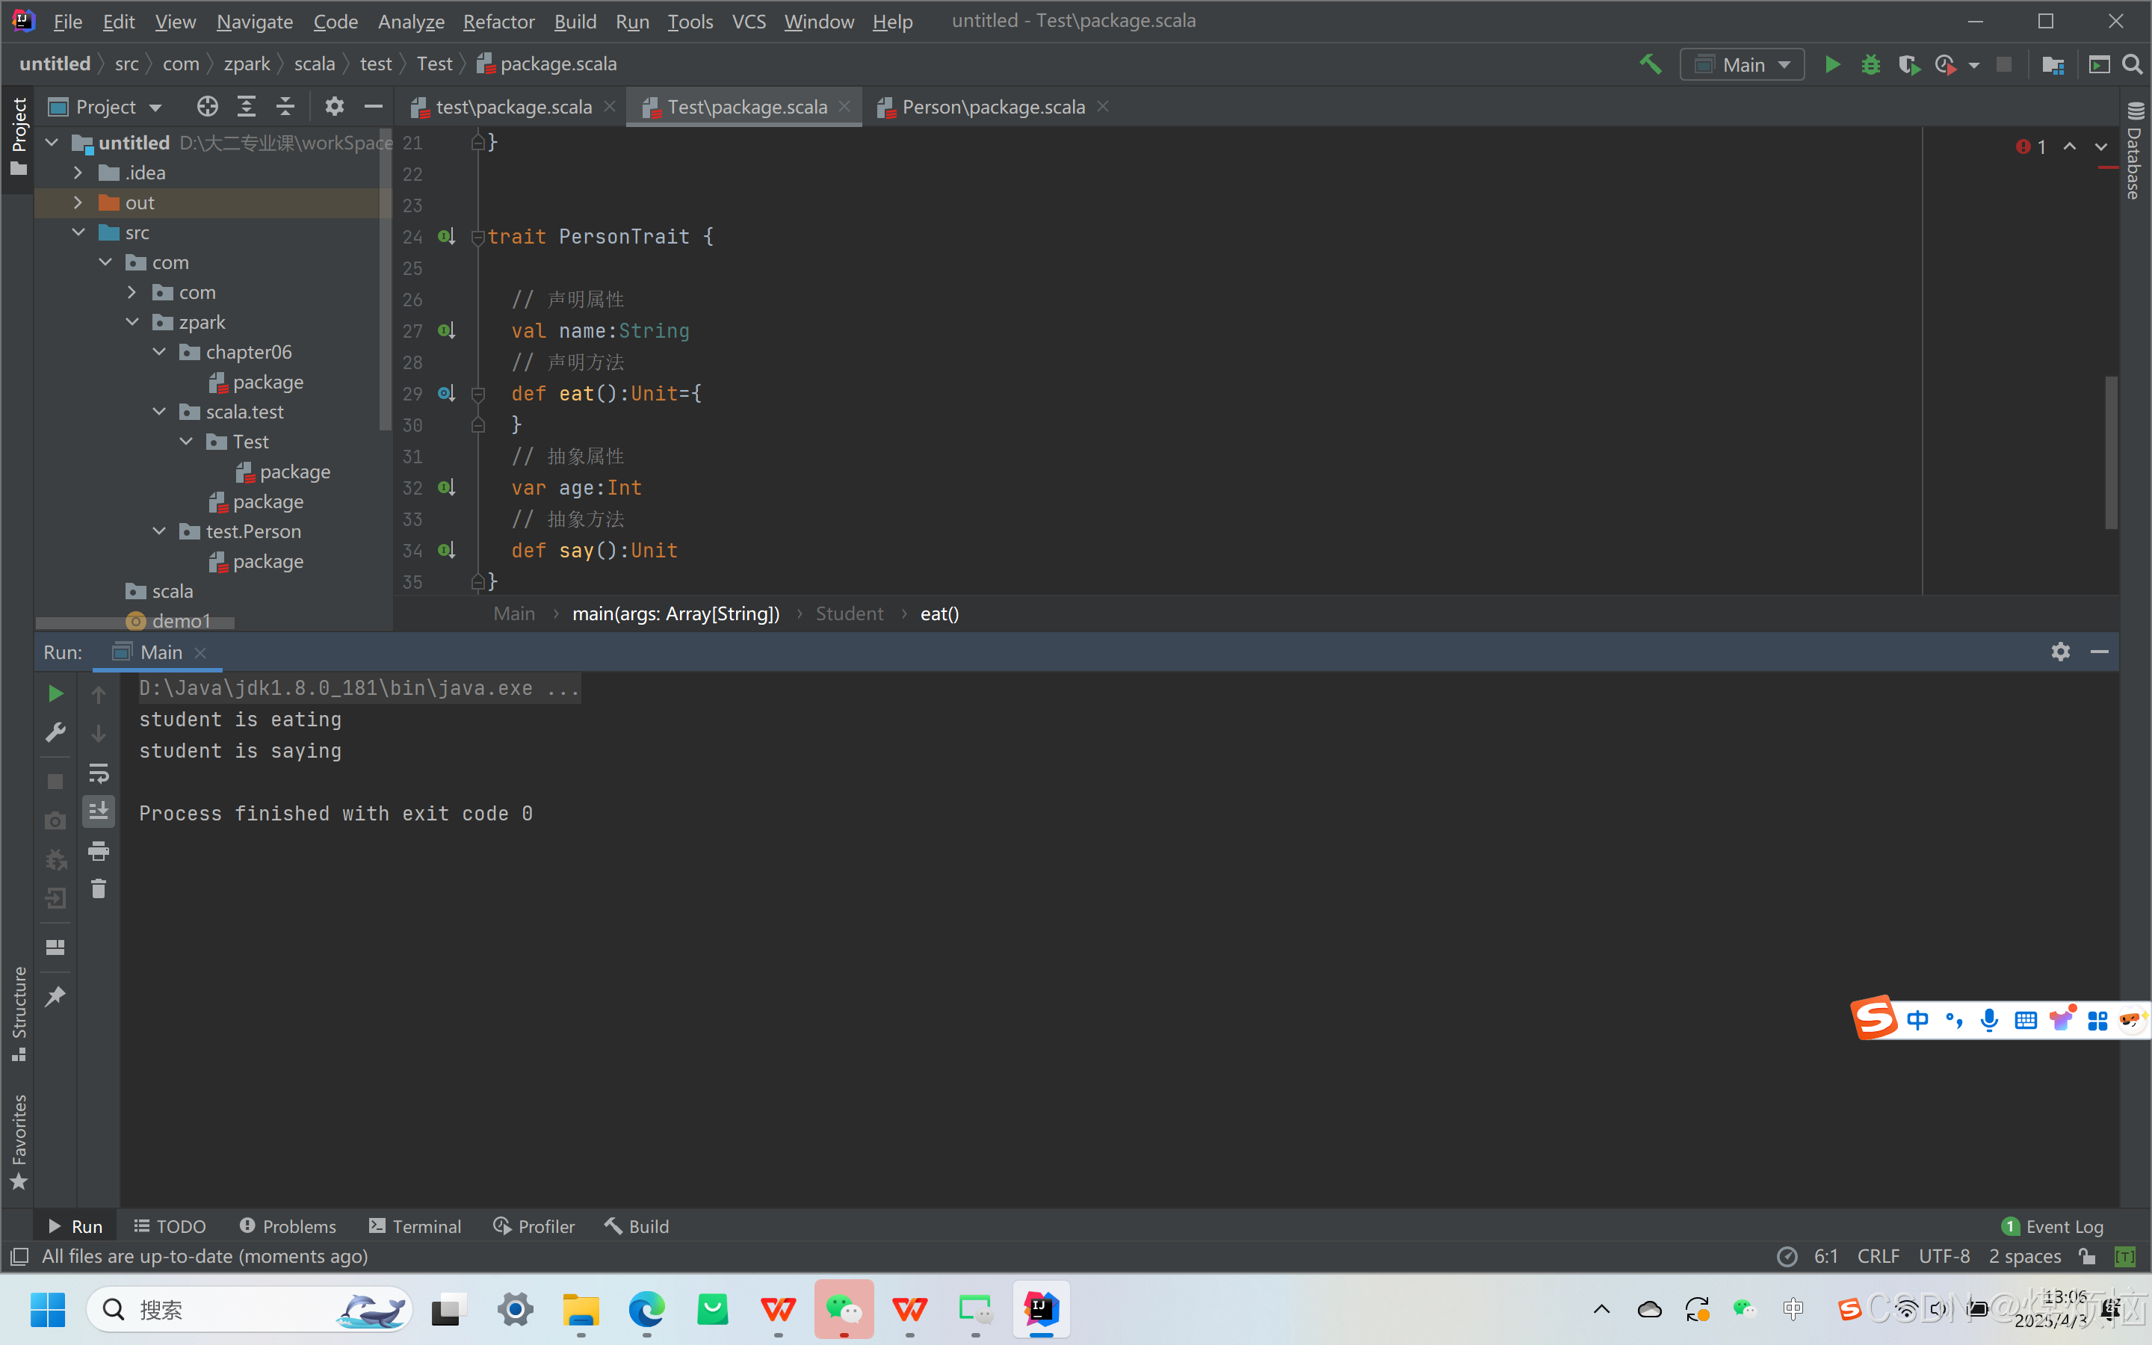Collapse the zpark folder node
Viewport: 2152px width, 1345px height.
(x=132, y=322)
